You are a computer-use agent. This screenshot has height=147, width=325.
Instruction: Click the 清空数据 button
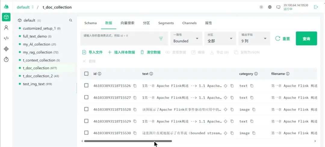[150, 52]
